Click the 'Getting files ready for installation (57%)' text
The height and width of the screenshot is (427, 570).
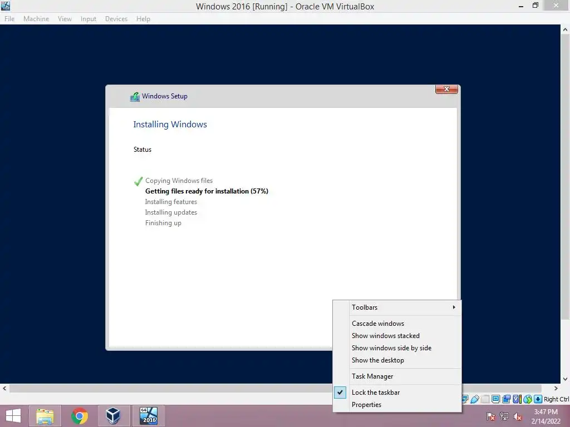coord(207,191)
